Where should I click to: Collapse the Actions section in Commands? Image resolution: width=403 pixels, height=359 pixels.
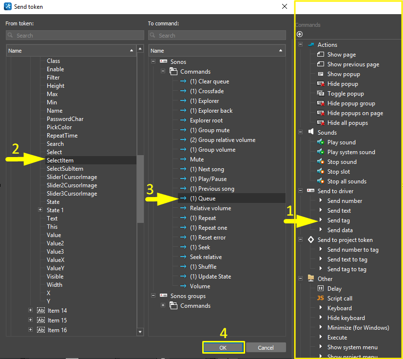(301, 44)
